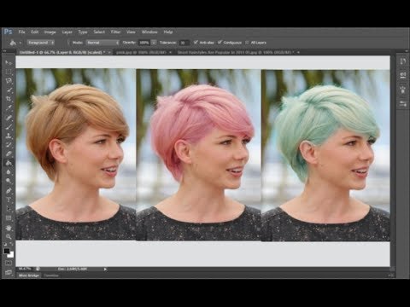The image size is (410, 307).
Task: Select the Hand tool
Action: (9, 228)
